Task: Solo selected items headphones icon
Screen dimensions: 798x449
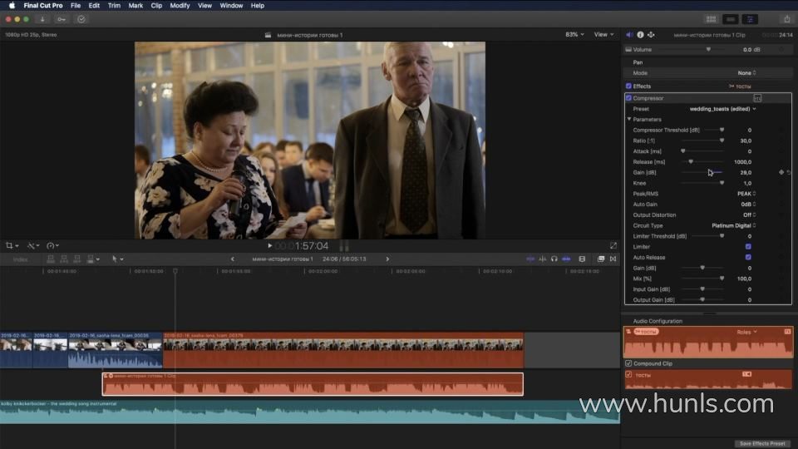Action: pyautogui.click(x=554, y=259)
